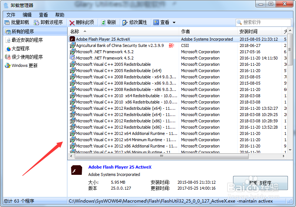Click the window resize grip icon
Screen dimensions: 296x207
290,201
